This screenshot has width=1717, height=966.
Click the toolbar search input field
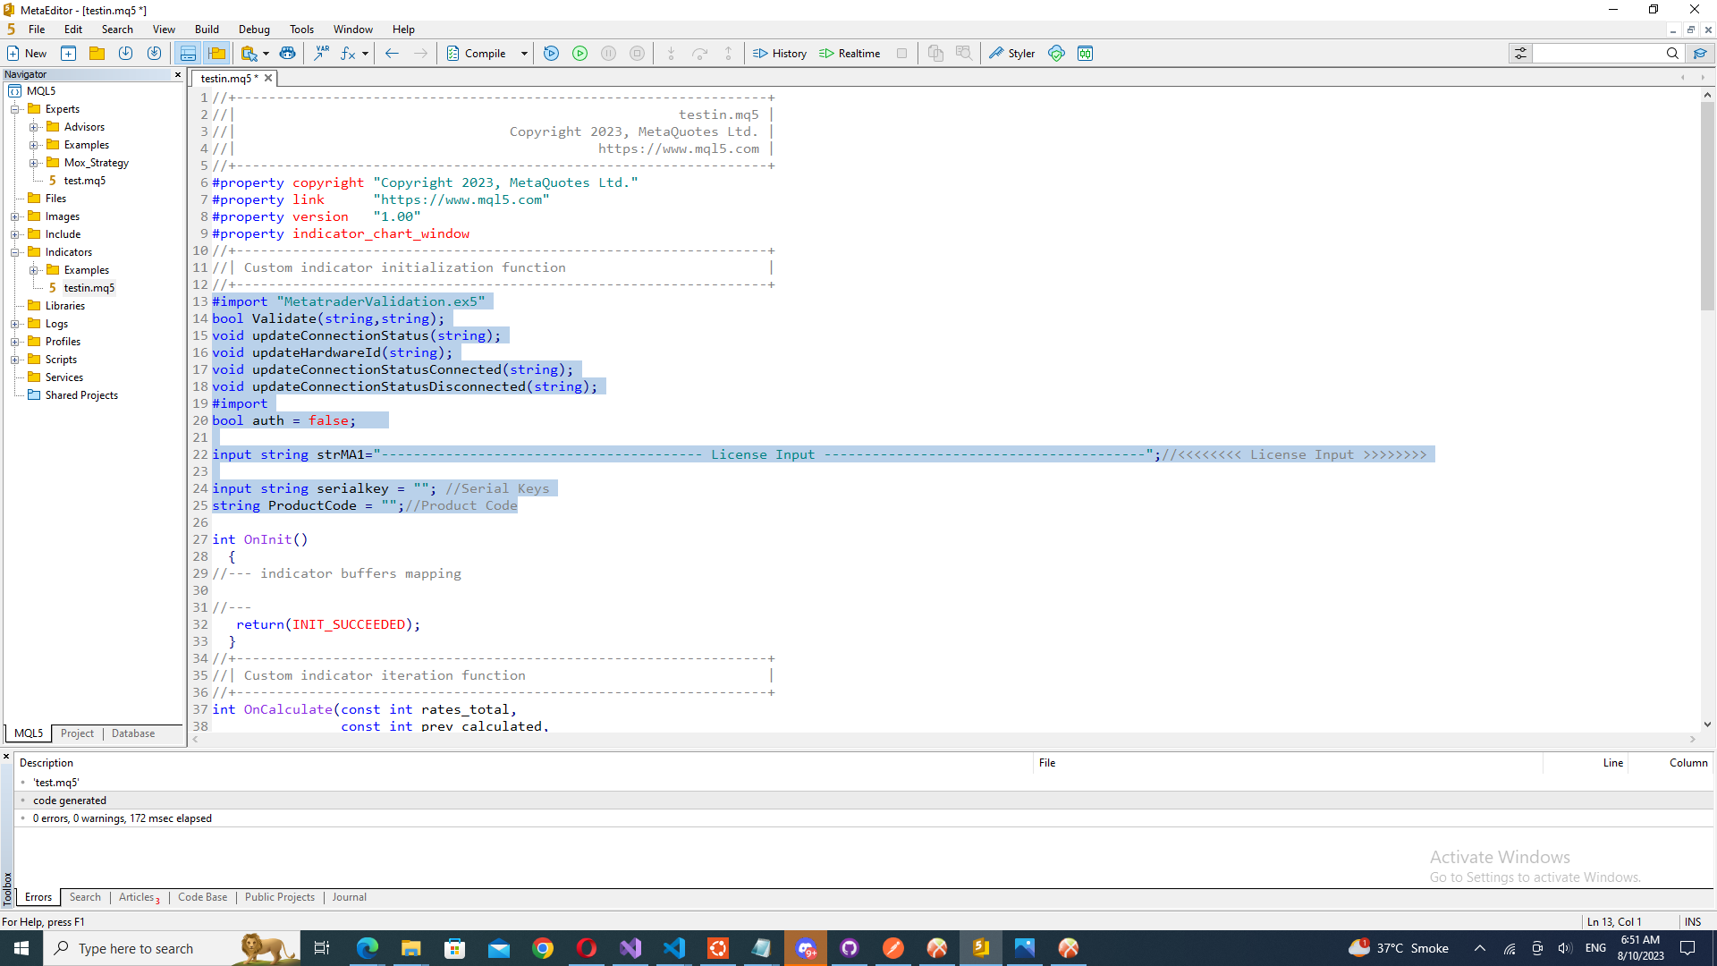[1597, 54]
